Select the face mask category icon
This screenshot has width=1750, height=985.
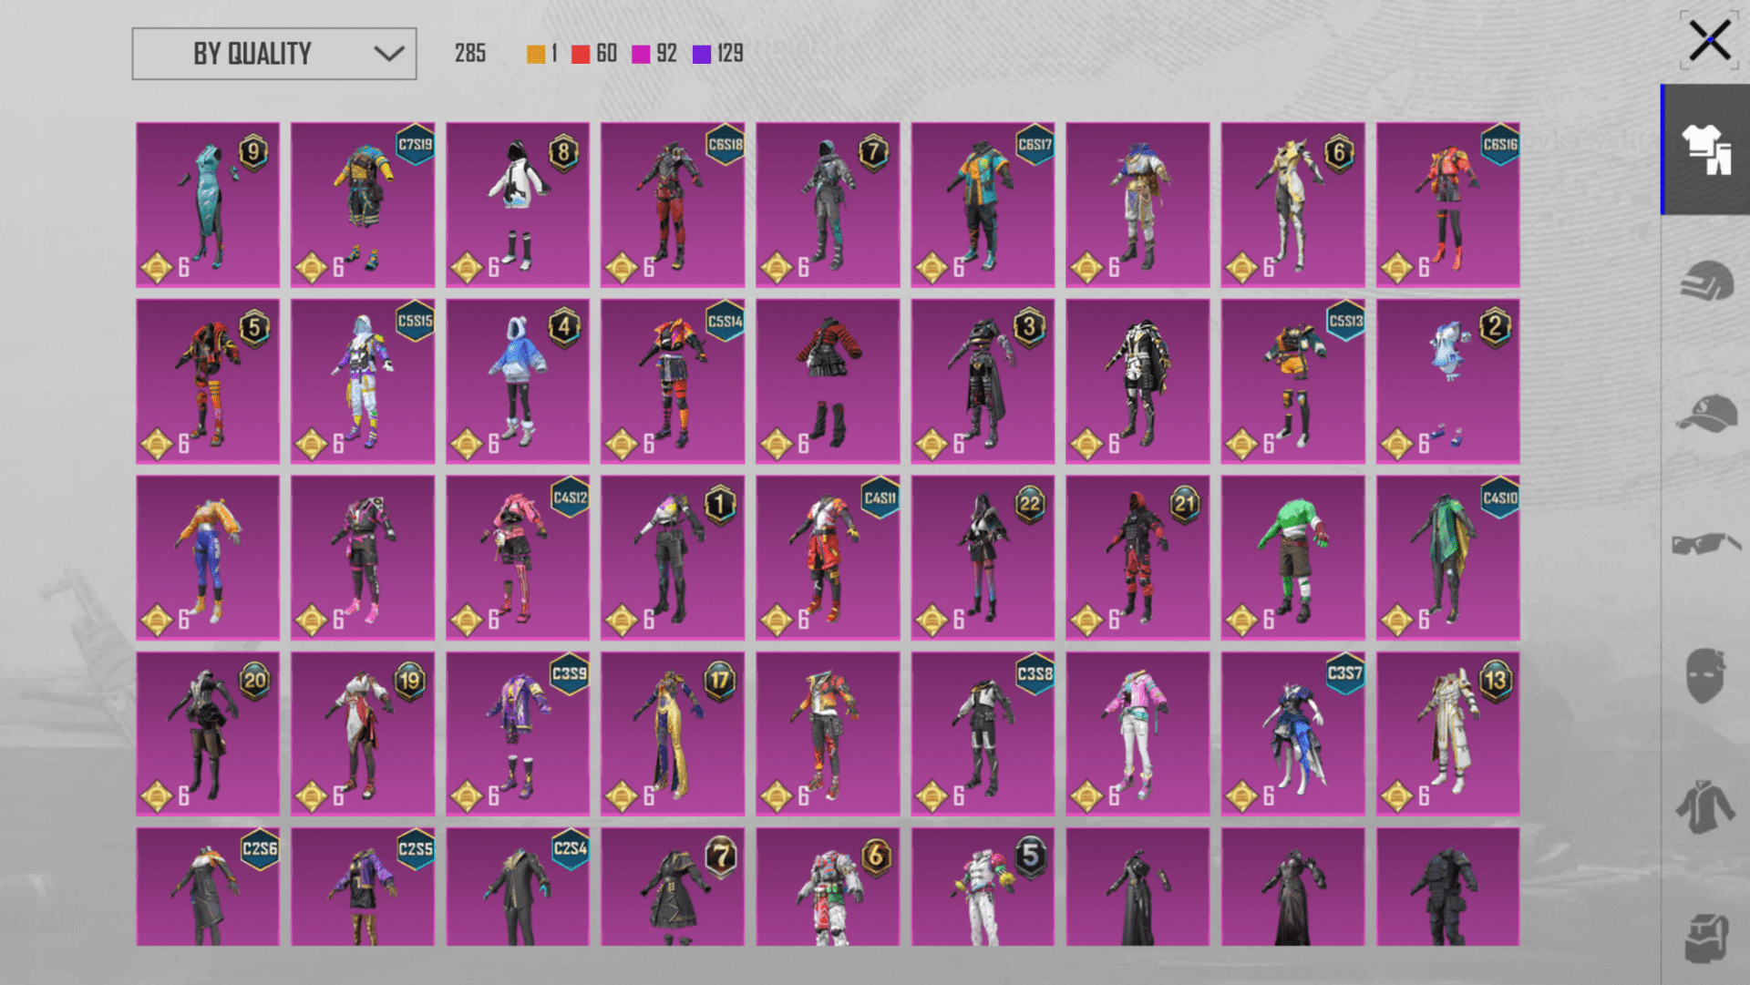tap(1705, 675)
